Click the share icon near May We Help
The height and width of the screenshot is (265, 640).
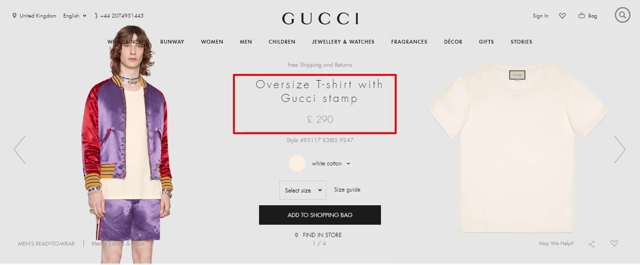[x=592, y=244]
